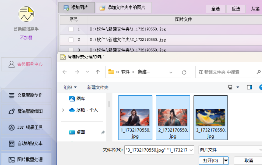262x165 pixels.
Task: Open recent locations chevron in dialog
Action: coord(88,72)
